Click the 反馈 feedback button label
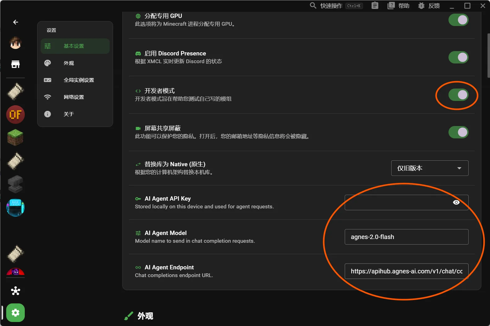Screen dimensions: 490x326 pyautogui.click(x=434, y=6)
